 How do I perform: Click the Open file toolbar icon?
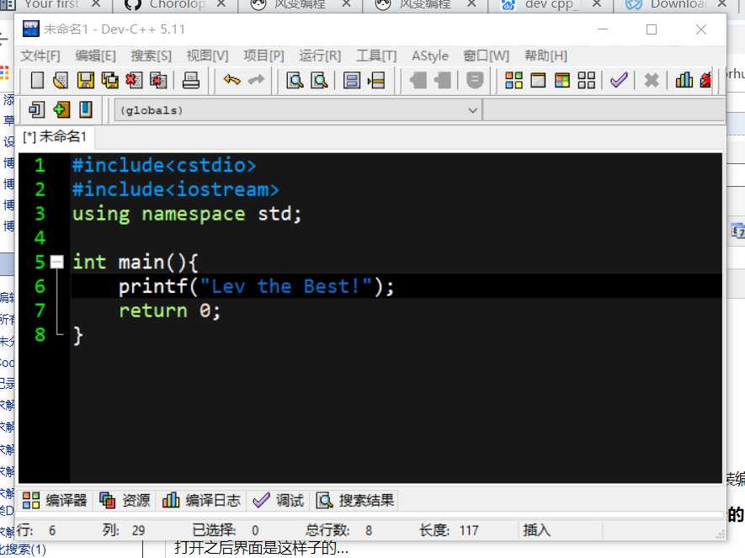click(x=61, y=80)
